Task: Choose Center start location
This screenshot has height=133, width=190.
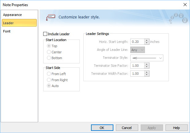Action: 49,52
